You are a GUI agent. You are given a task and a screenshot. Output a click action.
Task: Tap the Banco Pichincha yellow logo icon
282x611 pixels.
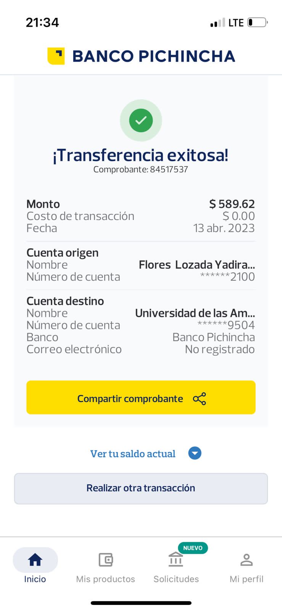(x=56, y=56)
